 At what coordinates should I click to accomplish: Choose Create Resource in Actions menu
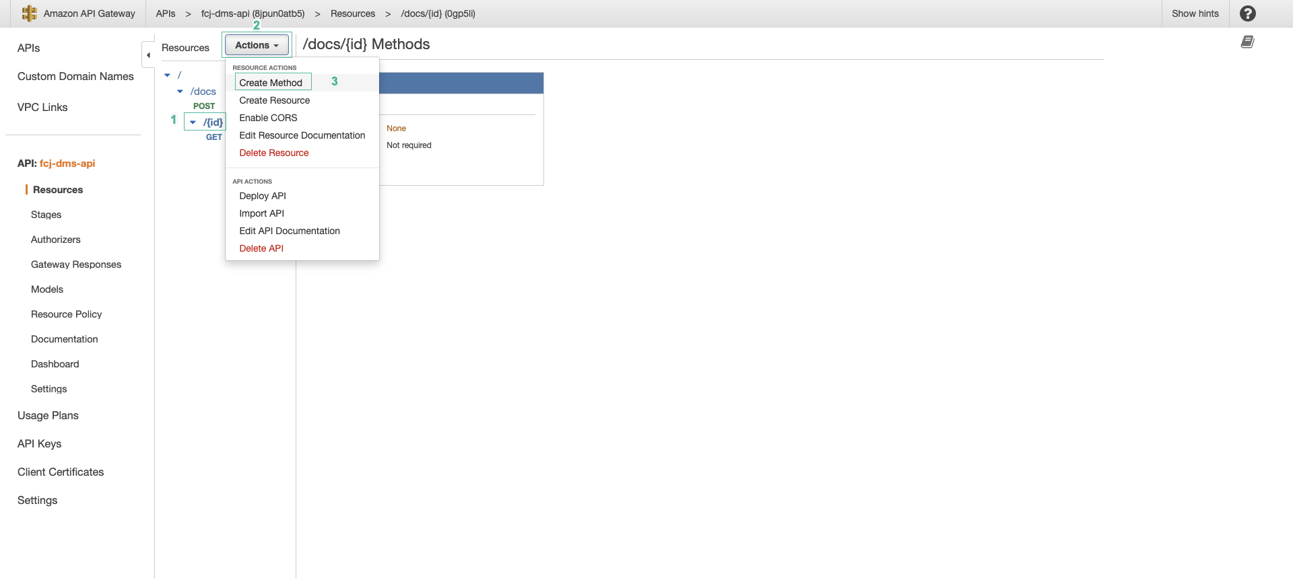pos(274,100)
